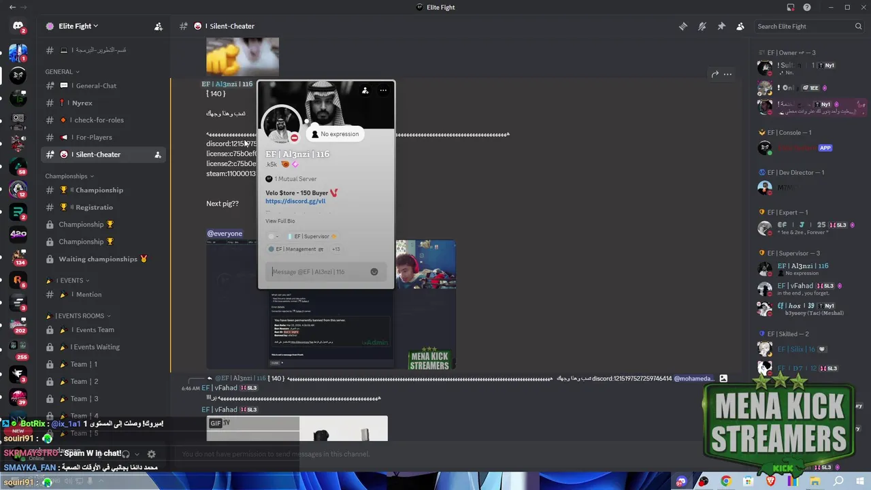Create invite for Silent-Cheater channel
Viewport: 871px width, 490px height.
tap(158, 154)
